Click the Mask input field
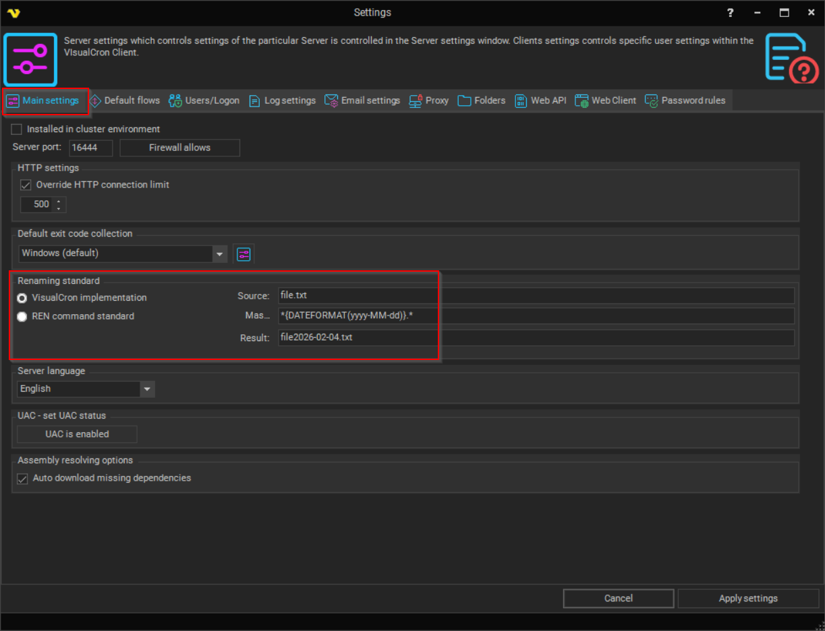Viewport: 825px width, 631px height. tap(536, 316)
